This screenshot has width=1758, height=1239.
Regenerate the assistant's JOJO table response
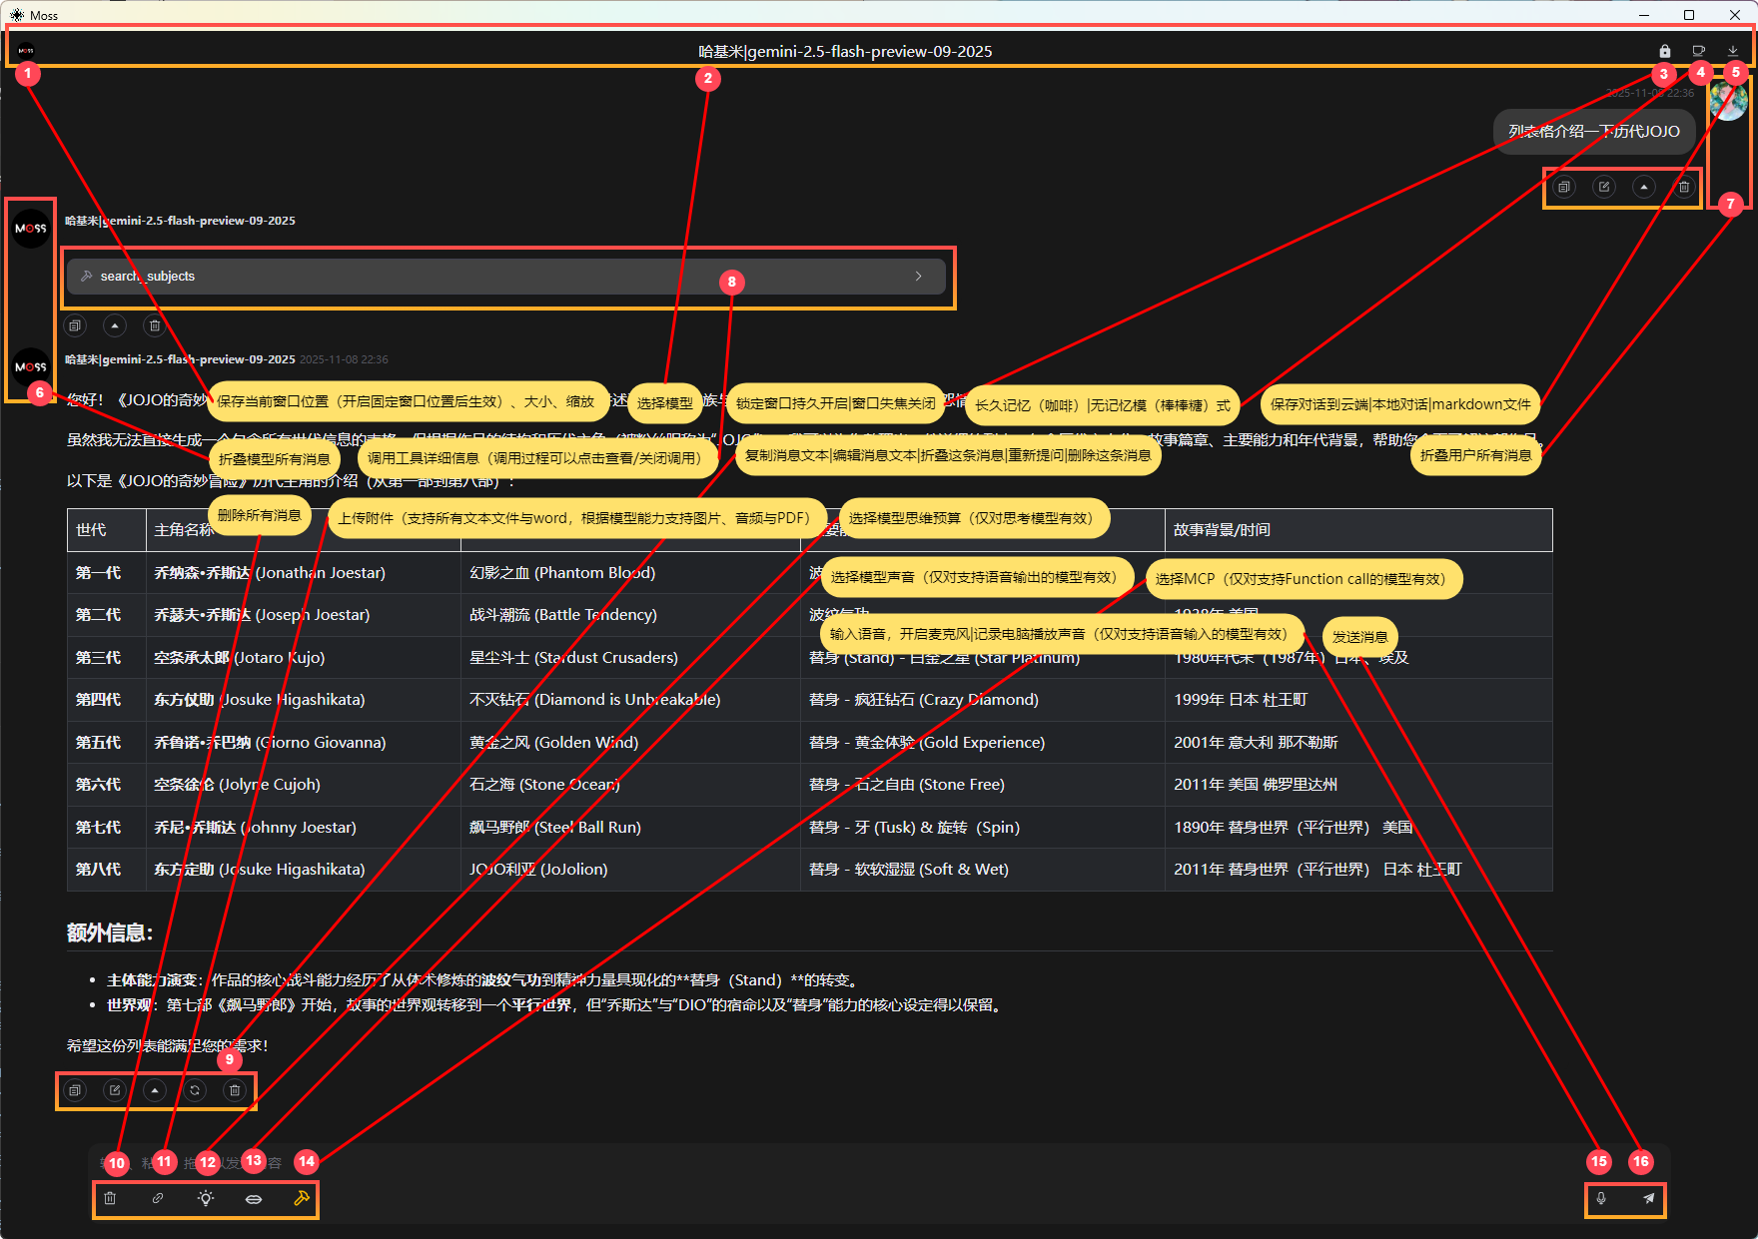195,1090
